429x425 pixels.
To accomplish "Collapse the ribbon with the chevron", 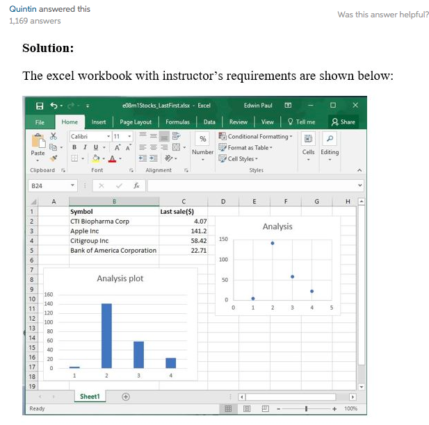I will pos(359,170).
